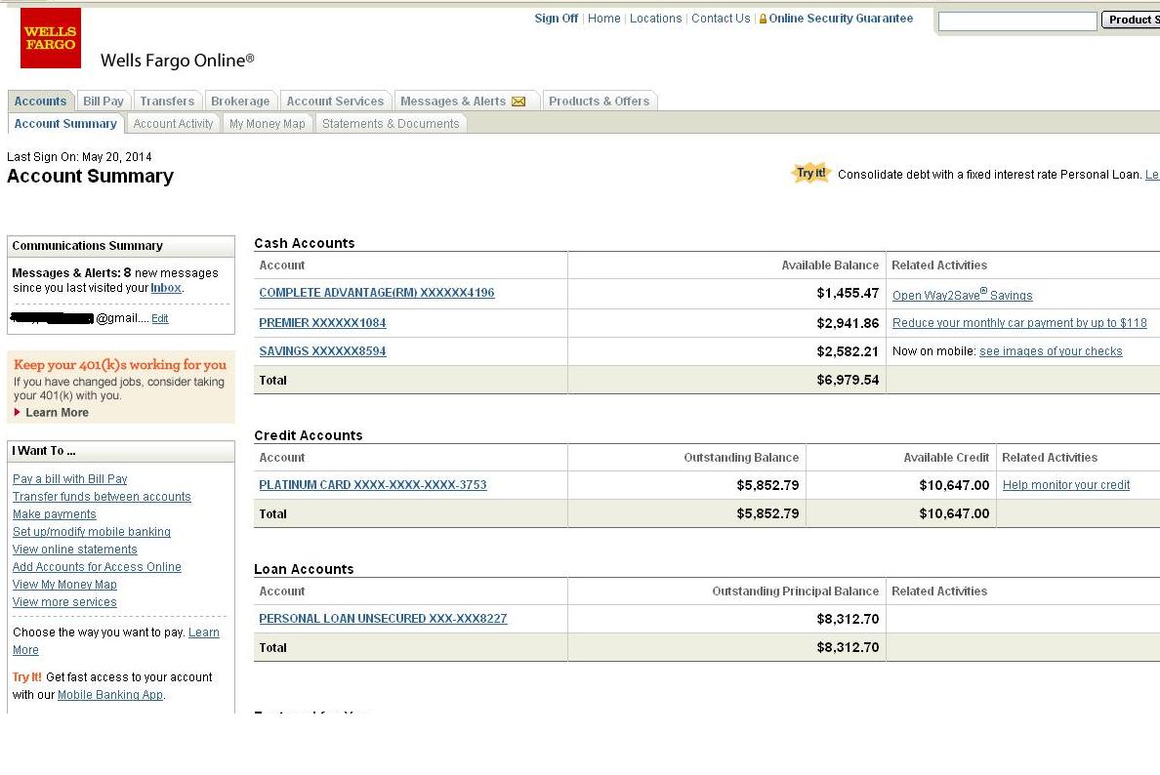Image resolution: width=1160 pixels, height=775 pixels.
Task: Open View online statements link
Action: [75, 550]
